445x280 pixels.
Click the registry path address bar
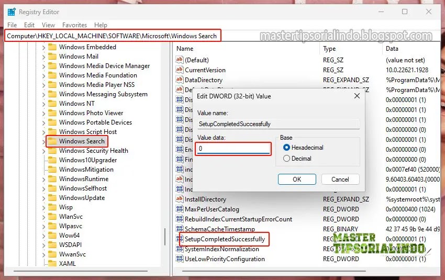[113, 36]
